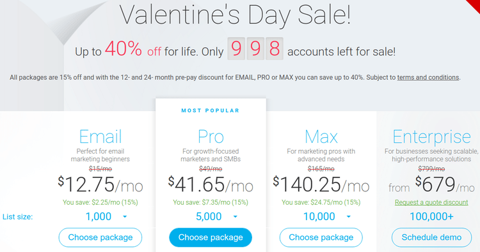Image resolution: width=480 pixels, height=252 pixels.
Task: Select the 10,000 list size value
Action: tap(319, 217)
